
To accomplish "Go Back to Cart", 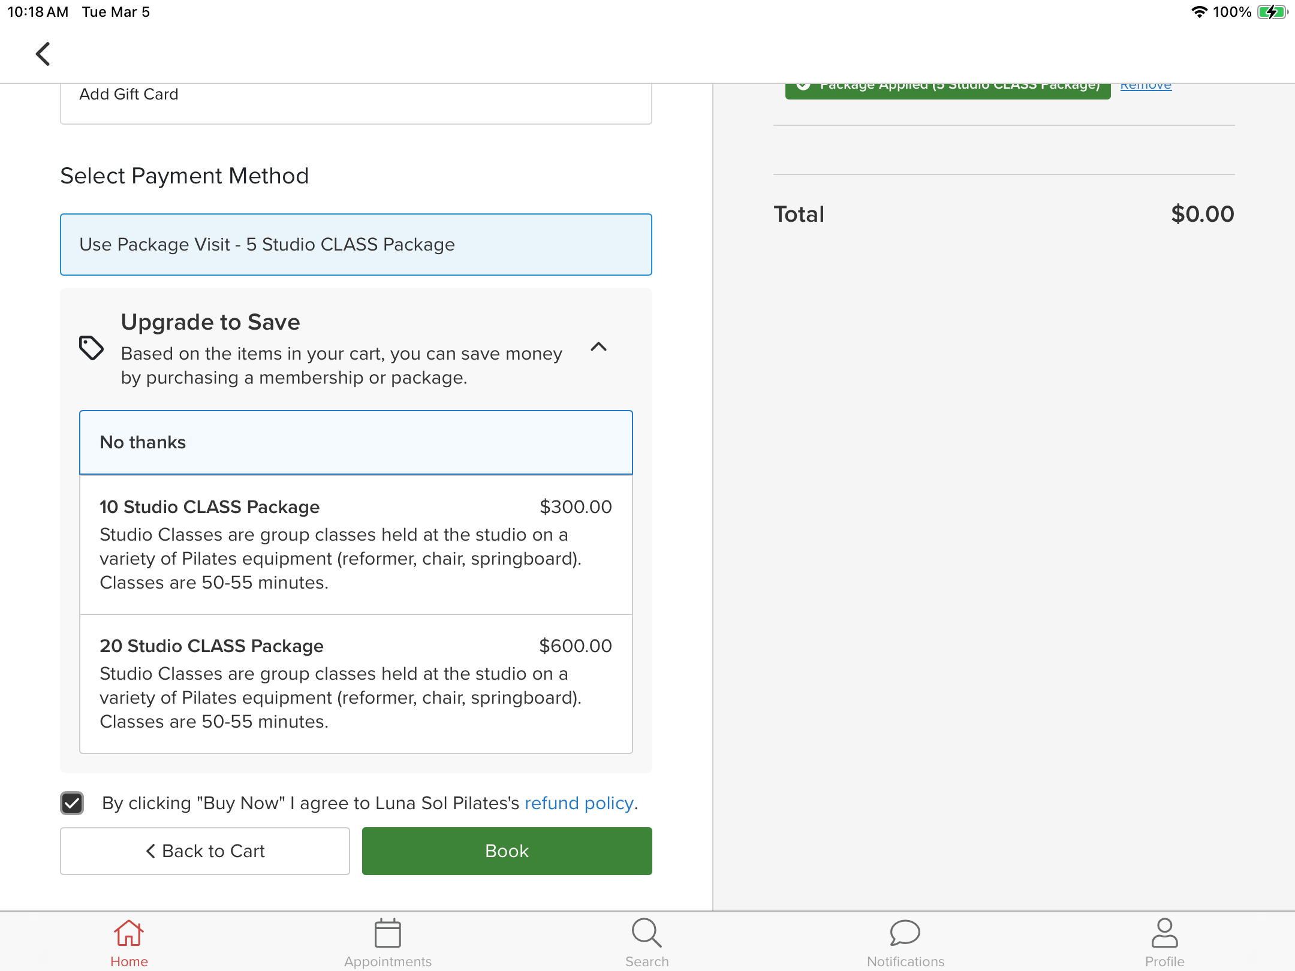I will [205, 851].
